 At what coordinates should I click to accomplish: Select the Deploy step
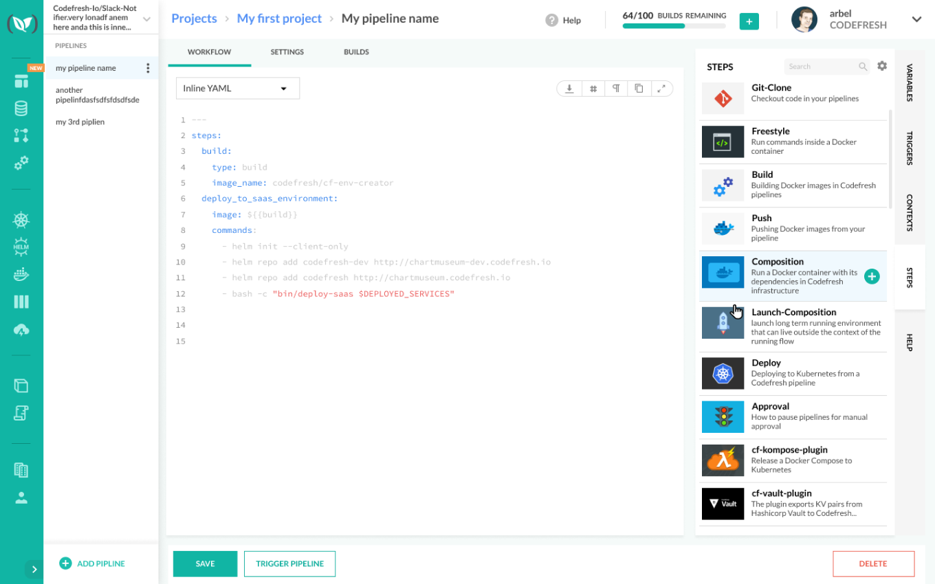pyautogui.click(x=794, y=373)
